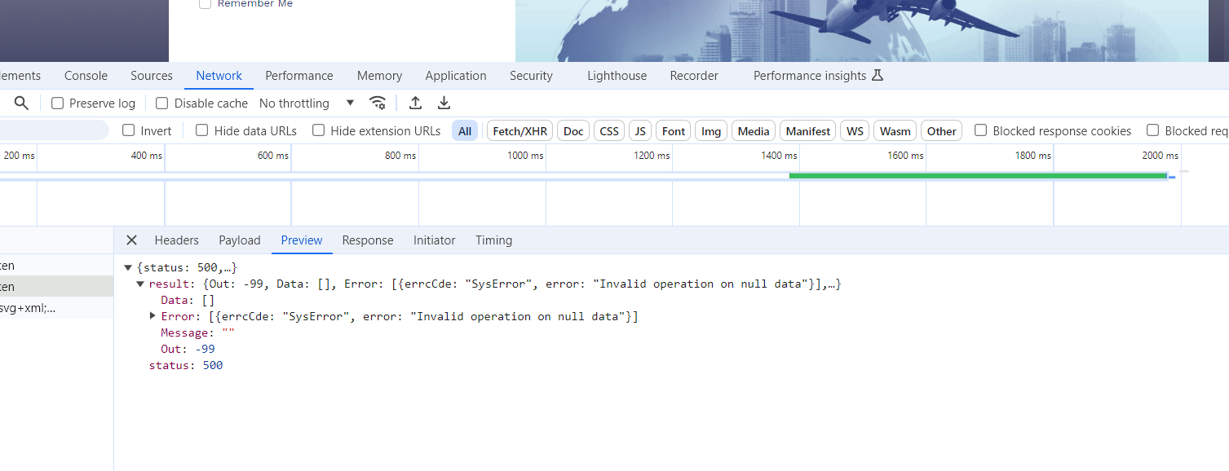The height and width of the screenshot is (471, 1229).
Task: Expand the Error array in preview
Action: click(153, 316)
